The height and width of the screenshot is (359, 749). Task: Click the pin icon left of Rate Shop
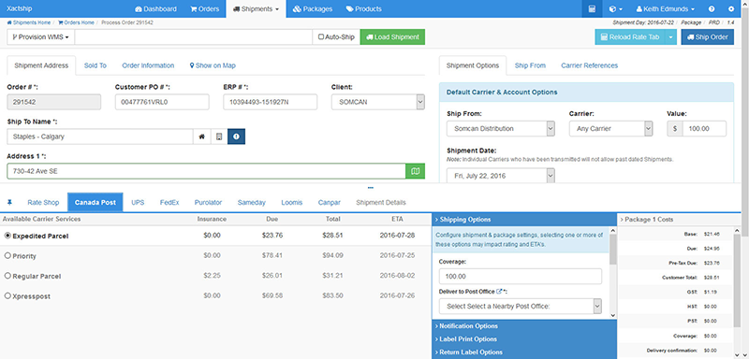click(x=9, y=202)
